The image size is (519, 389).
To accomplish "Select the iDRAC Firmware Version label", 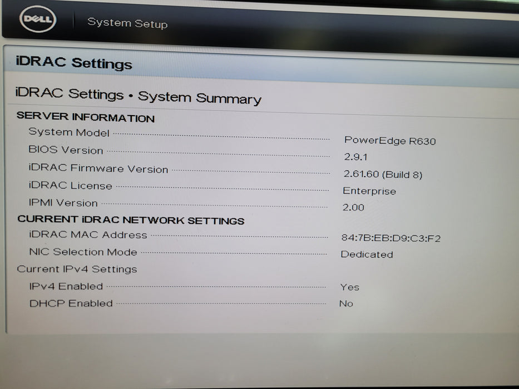I will [98, 168].
